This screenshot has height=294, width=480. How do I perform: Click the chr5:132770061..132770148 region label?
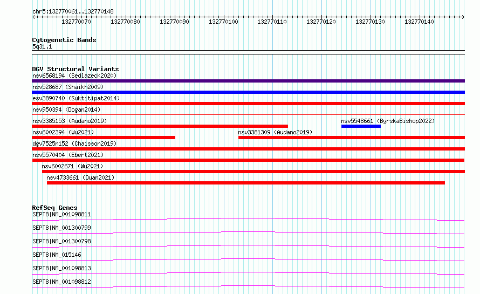point(73,12)
